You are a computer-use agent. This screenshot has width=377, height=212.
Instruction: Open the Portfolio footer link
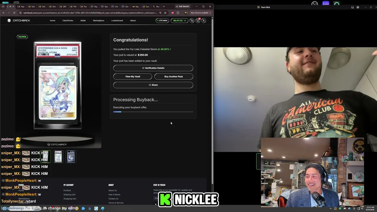pos(67,191)
